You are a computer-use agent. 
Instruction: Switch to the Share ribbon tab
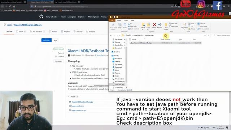126,20
